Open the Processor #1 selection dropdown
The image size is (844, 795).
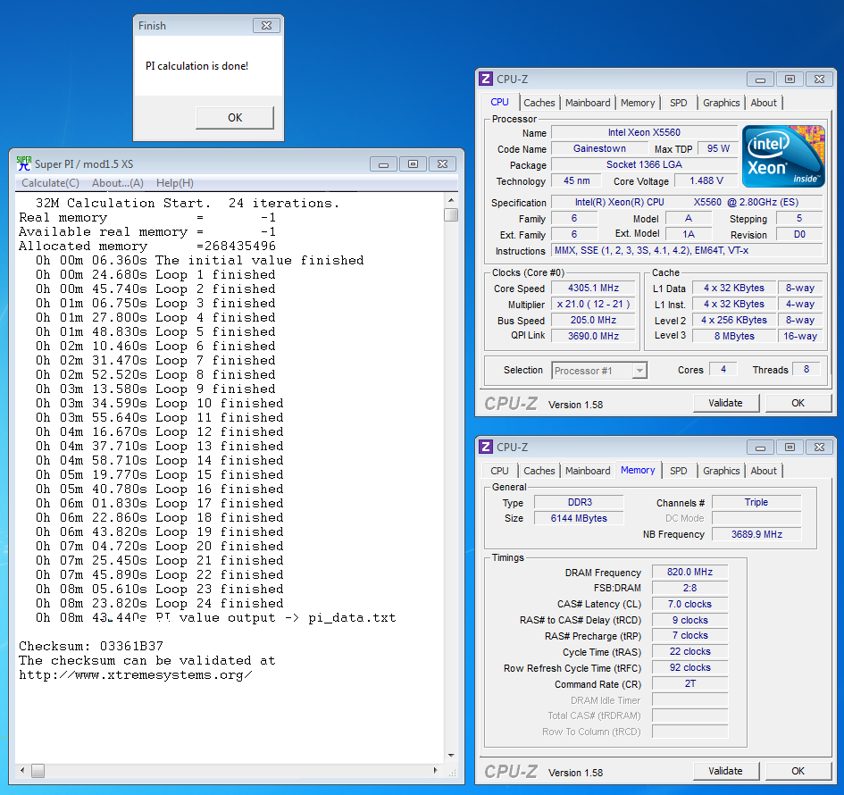(x=639, y=371)
